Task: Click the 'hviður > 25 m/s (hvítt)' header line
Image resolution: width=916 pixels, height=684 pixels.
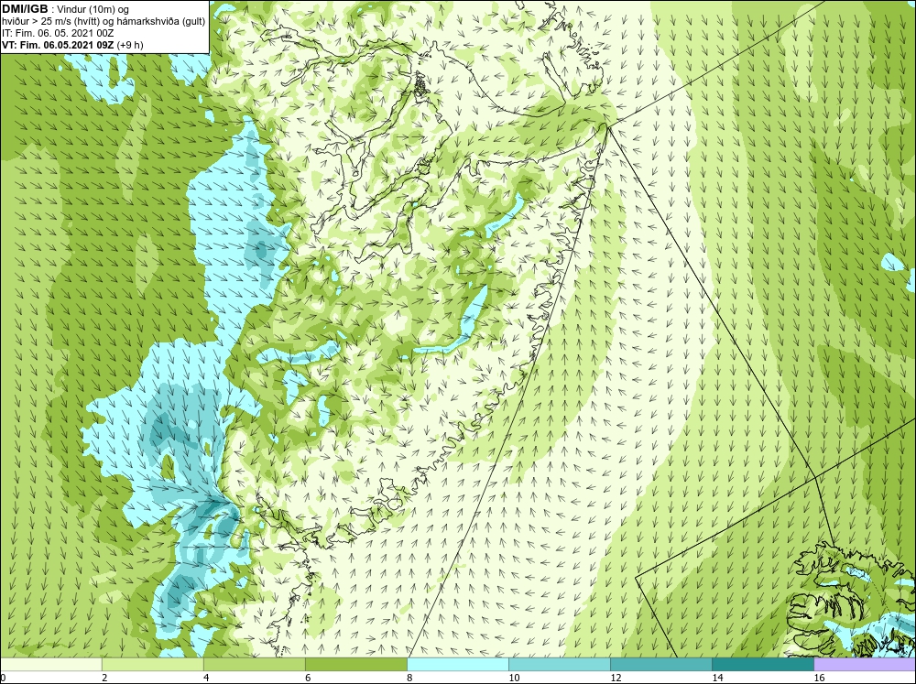Action: click(103, 21)
